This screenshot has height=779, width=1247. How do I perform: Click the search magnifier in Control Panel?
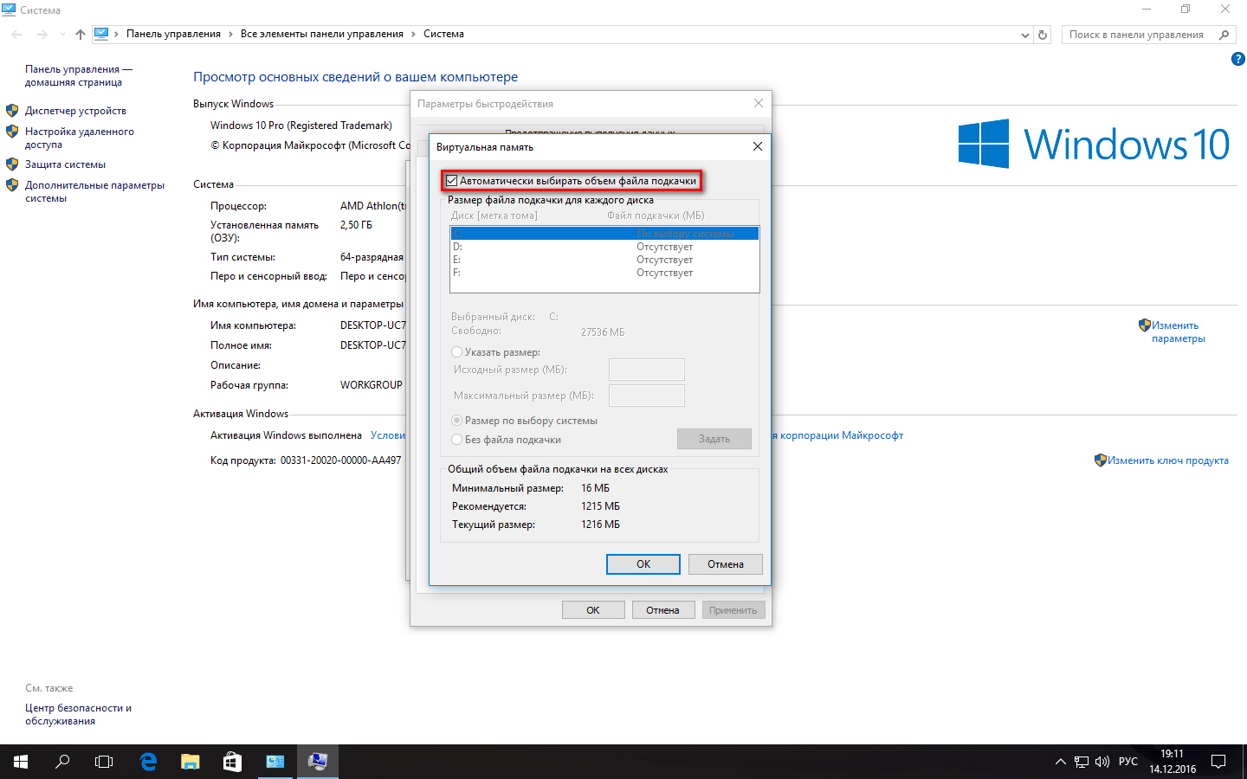coord(1224,35)
